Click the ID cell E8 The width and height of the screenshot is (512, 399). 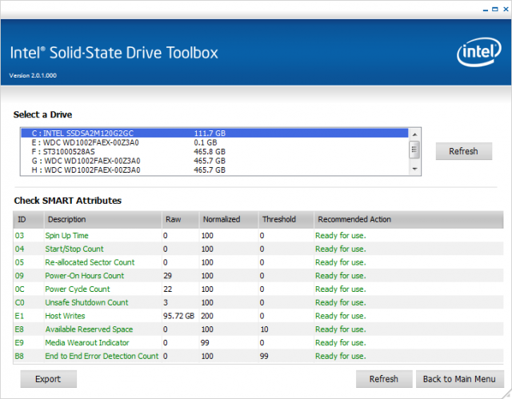click(x=19, y=329)
